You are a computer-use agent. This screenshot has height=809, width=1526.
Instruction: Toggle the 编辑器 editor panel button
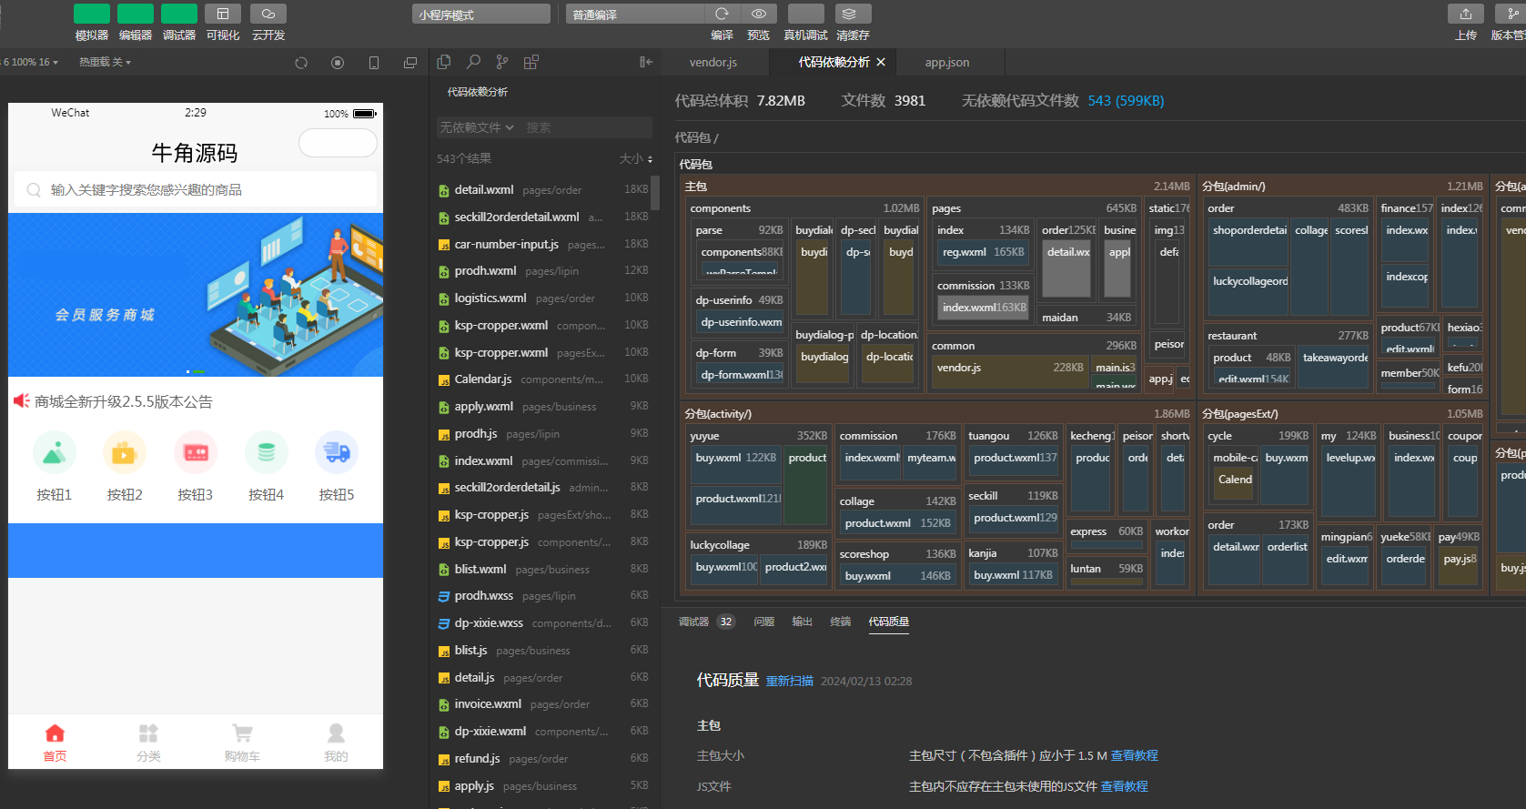coord(136,14)
